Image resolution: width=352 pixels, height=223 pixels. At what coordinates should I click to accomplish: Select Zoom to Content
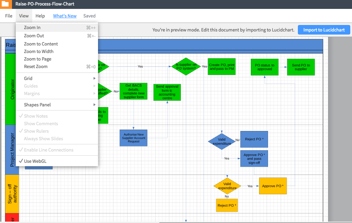pos(57,44)
